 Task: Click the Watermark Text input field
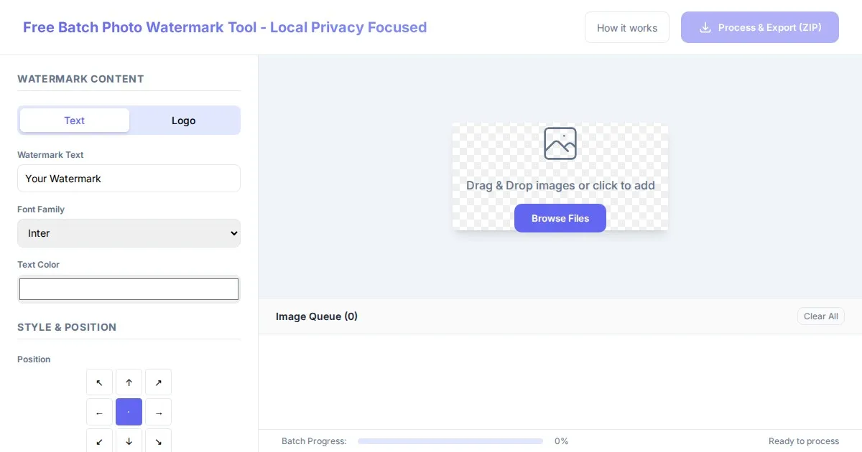[x=129, y=179]
